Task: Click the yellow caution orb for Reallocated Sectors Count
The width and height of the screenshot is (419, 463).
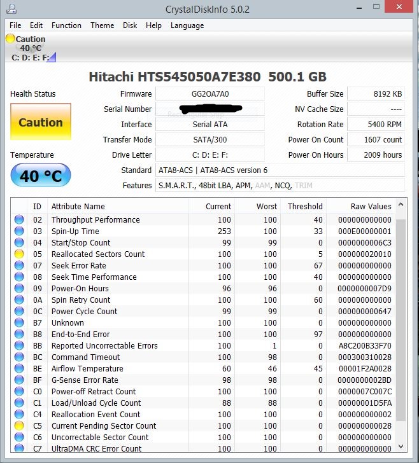Action: tap(19, 254)
